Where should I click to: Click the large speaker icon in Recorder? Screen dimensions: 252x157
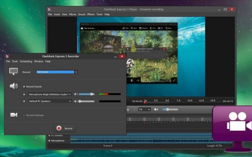[14, 86]
